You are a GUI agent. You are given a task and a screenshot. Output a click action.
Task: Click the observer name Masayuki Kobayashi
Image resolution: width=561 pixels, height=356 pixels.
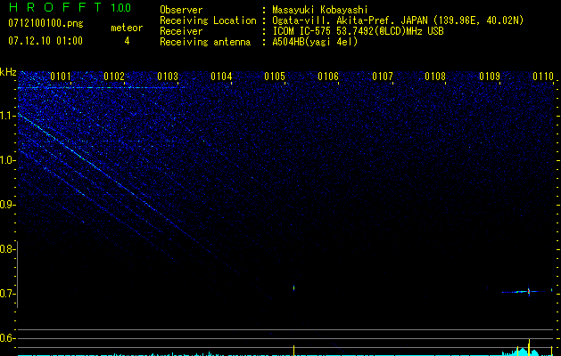320,10
